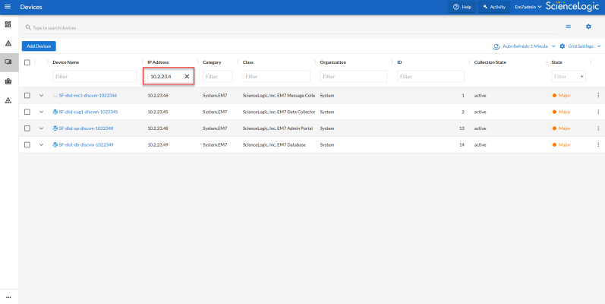
Task: Click device icon beside SF-dist-db-discvm-1022349
Action: tap(55, 145)
